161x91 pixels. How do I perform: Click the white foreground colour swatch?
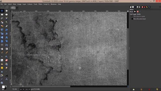3,87
